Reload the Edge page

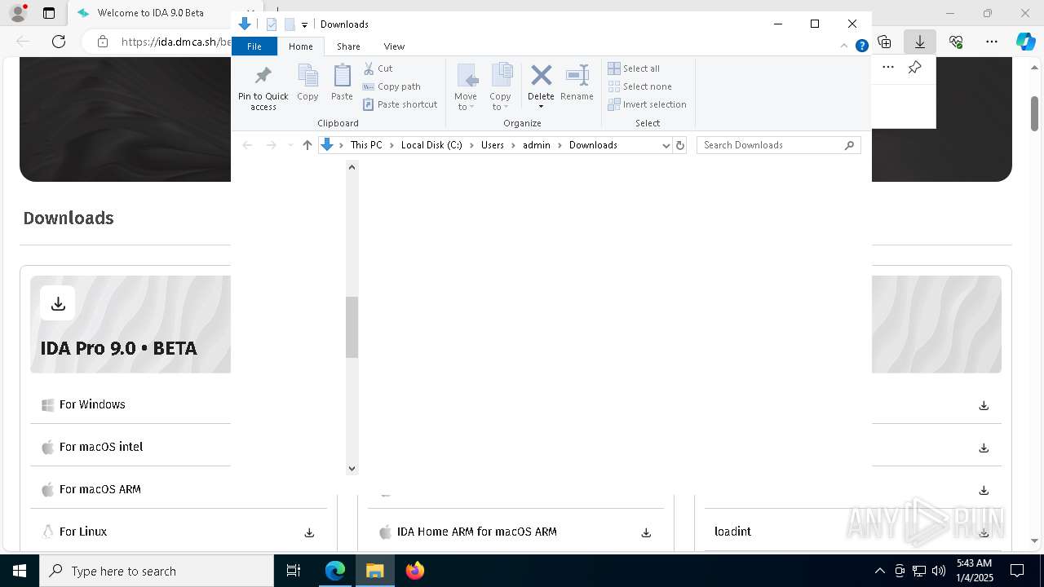[x=59, y=42]
